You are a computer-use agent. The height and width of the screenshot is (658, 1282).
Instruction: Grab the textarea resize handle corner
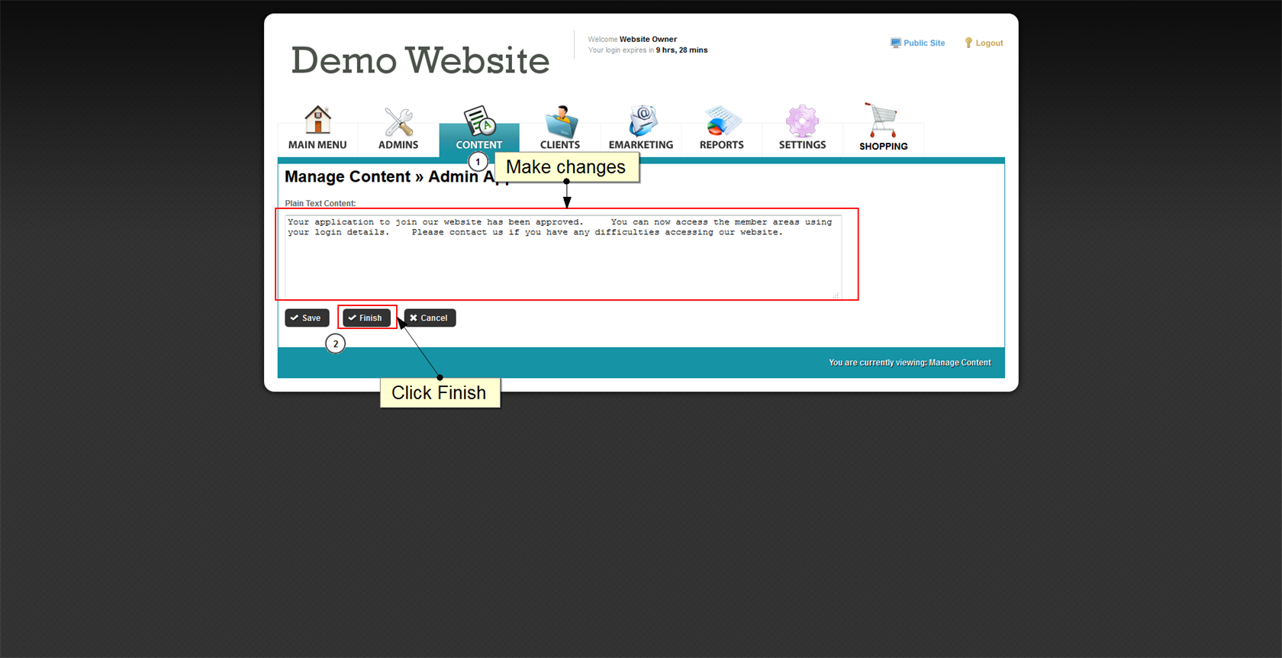pyautogui.click(x=836, y=295)
